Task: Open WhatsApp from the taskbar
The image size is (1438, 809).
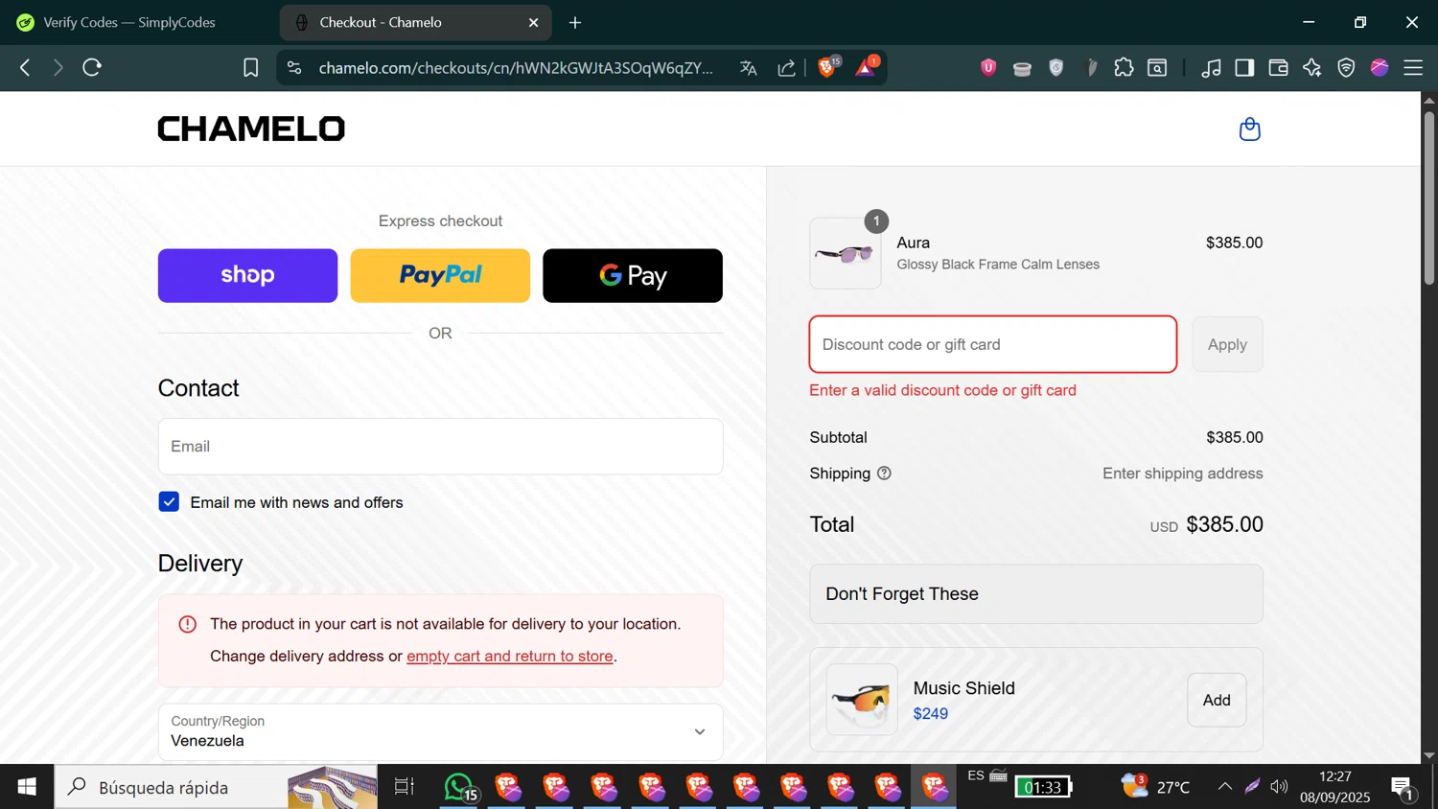Action: point(459,787)
